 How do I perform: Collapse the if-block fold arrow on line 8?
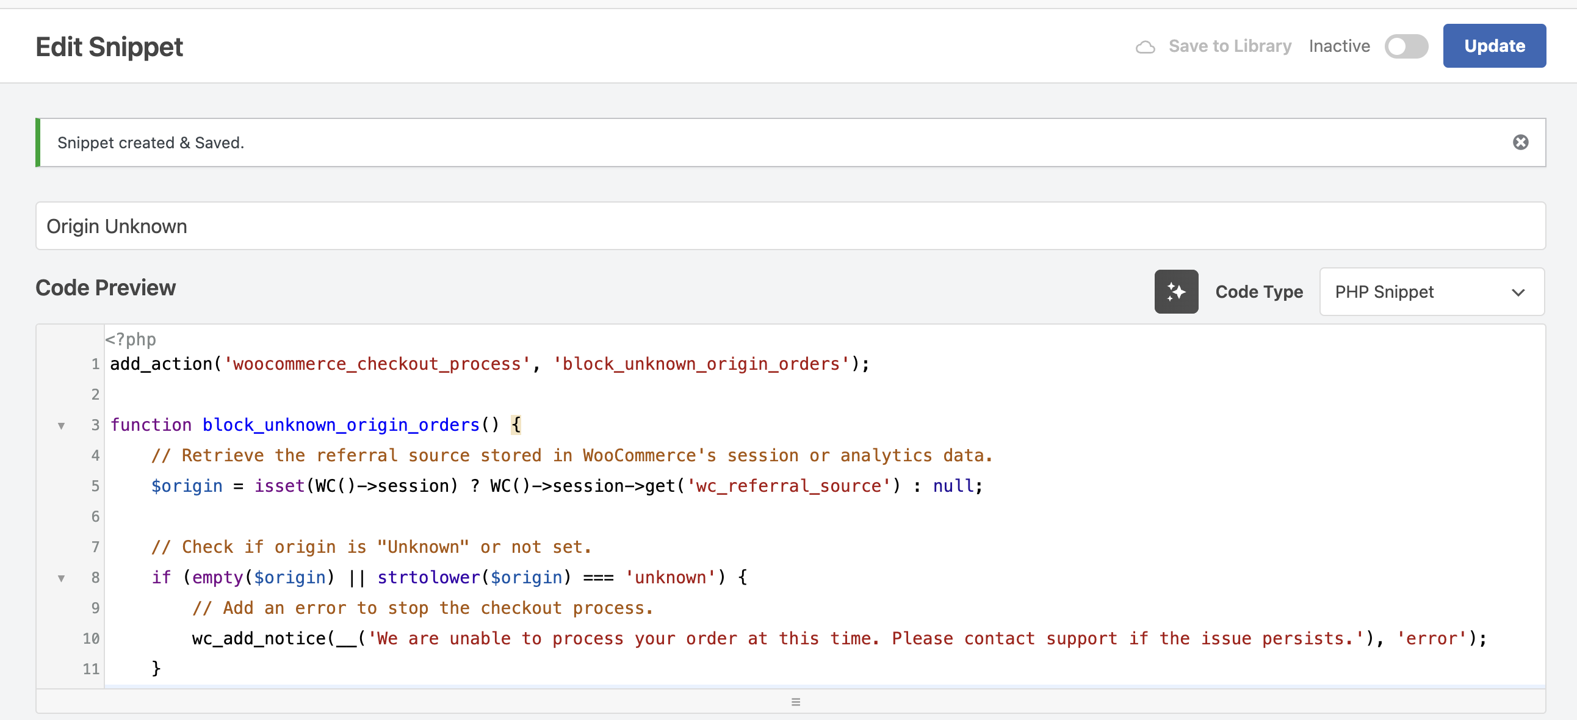(x=61, y=577)
